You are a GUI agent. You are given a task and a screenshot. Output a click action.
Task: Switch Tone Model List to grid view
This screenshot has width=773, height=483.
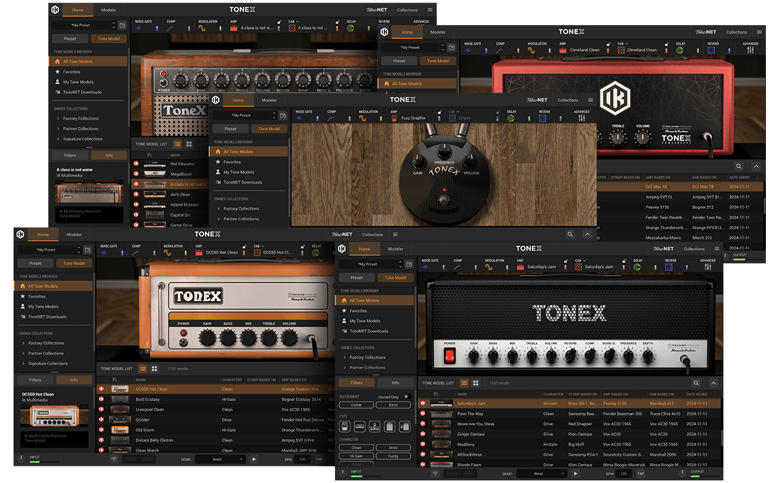click(475, 383)
